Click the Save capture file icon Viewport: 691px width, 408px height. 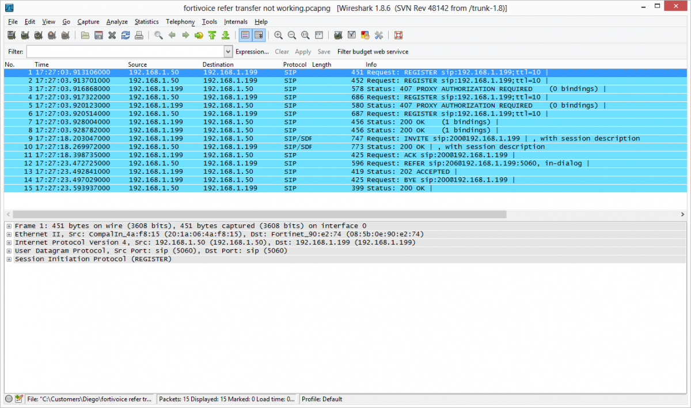[98, 36]
